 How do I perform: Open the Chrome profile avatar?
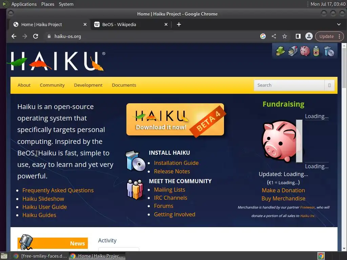pyautogui.click(x=309, y=36)
